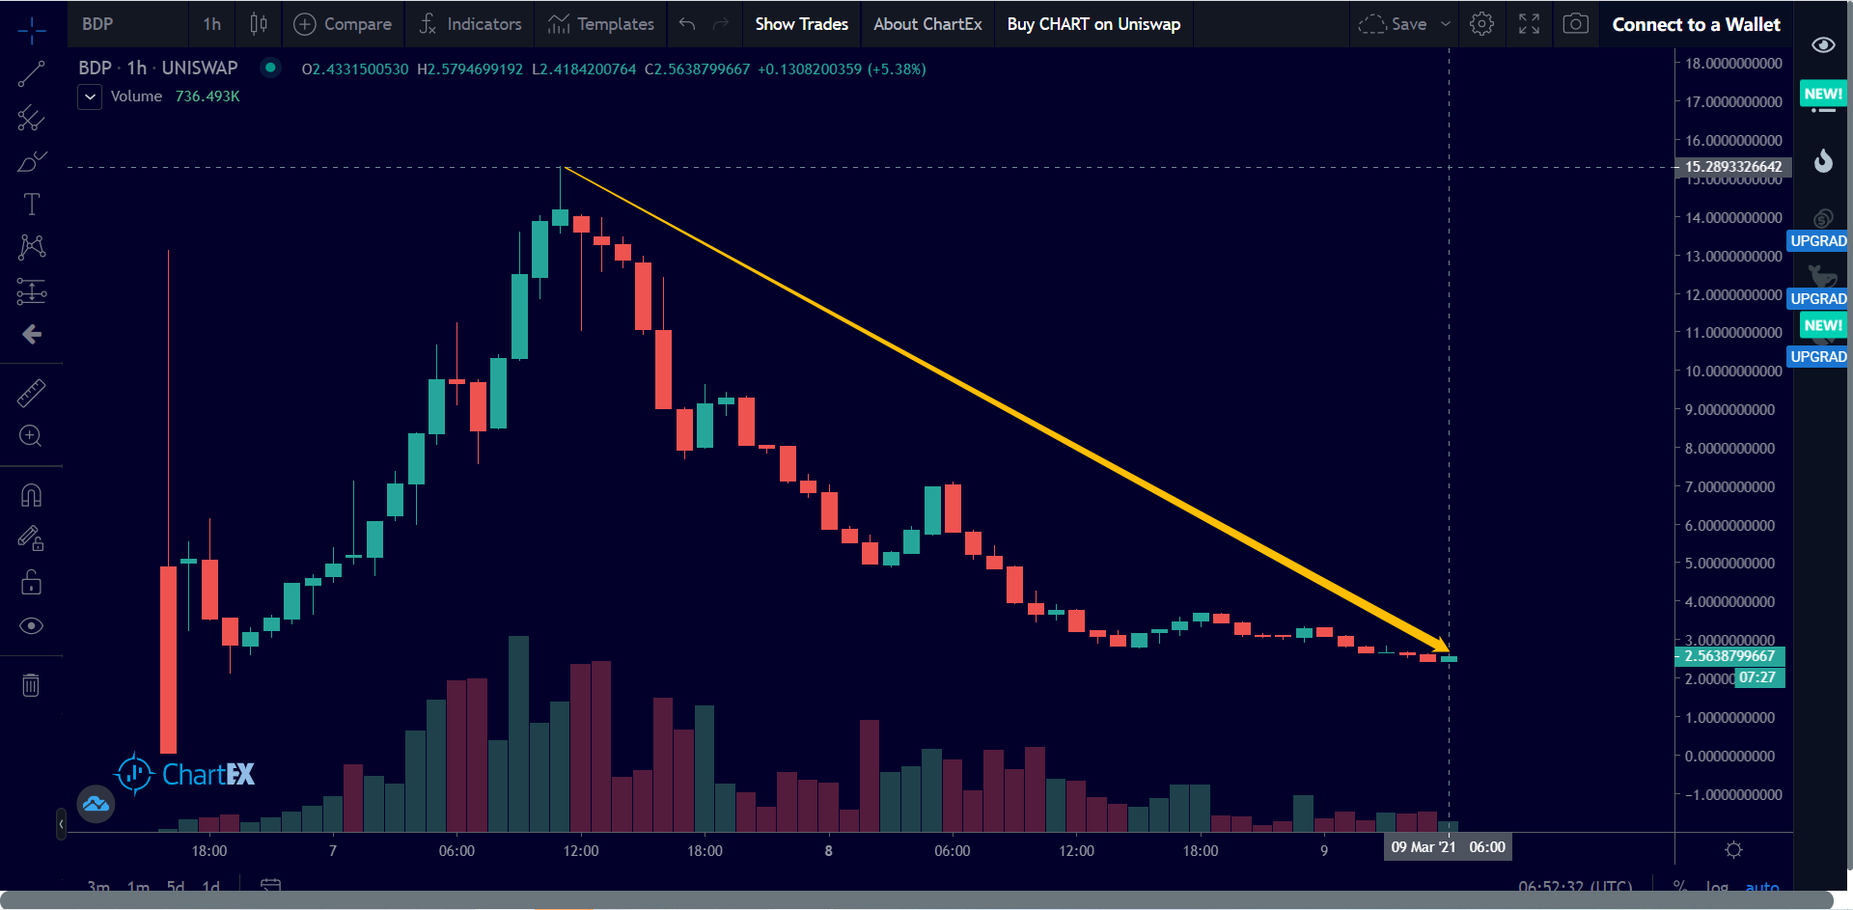The height and width of the screenshot is (910, 1853).
Task: Click the 15.2893326642 crosshair price label
Action: (1733, 167)
